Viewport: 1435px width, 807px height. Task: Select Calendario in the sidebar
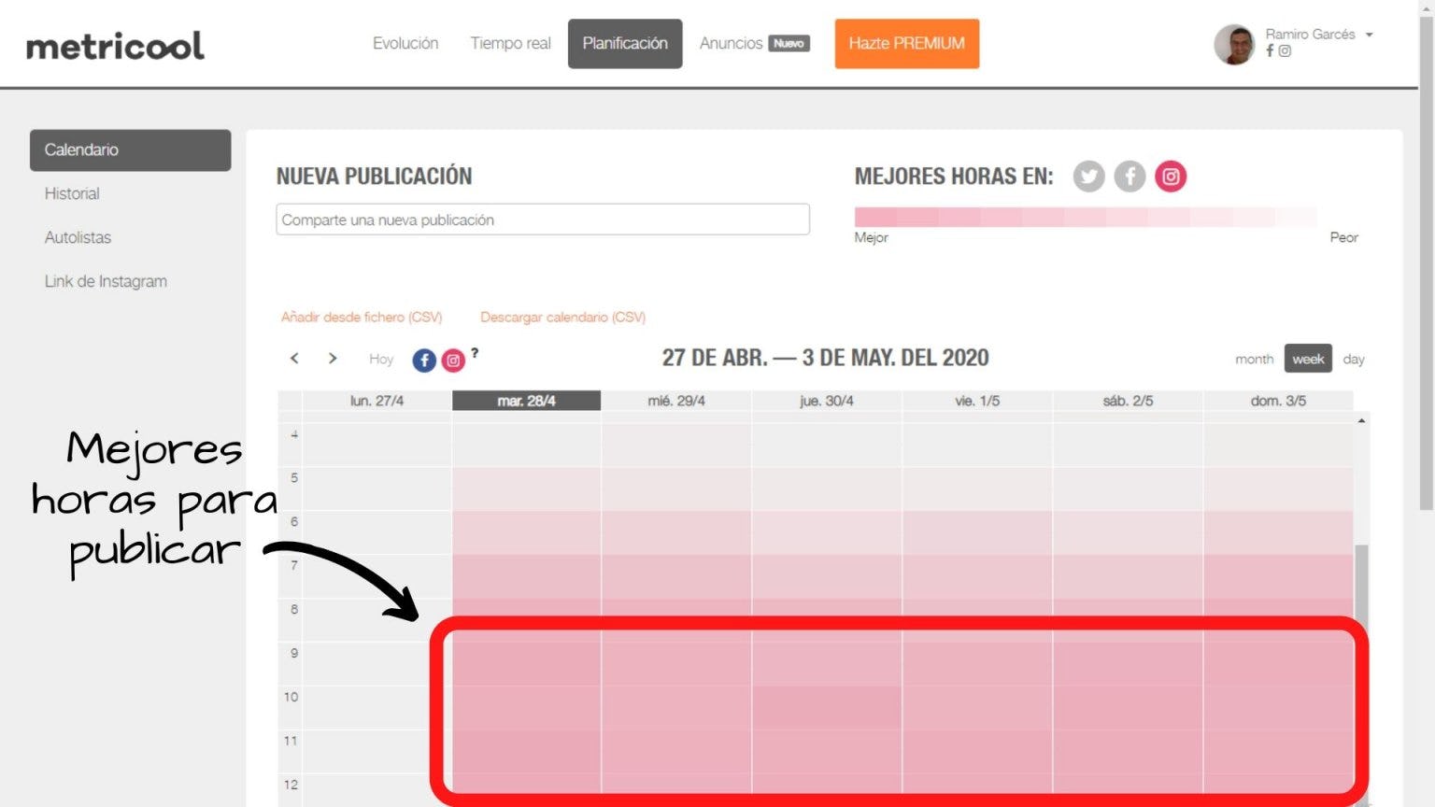click(131, 150)
